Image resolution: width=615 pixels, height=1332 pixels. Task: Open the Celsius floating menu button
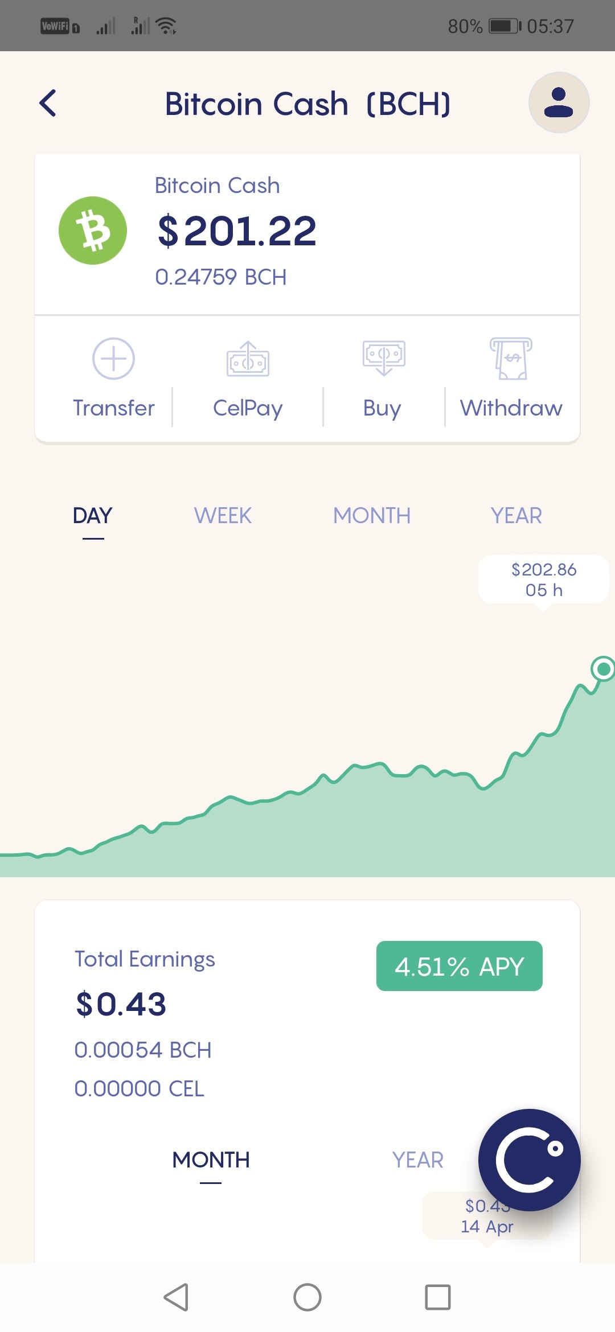pos(530,1160)
